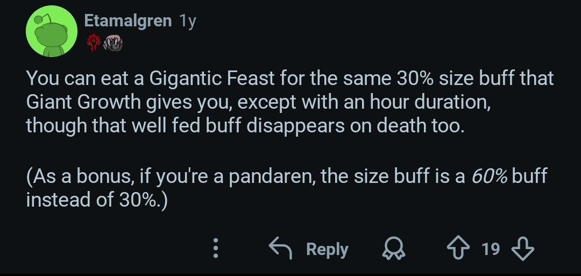Click the "1y" comment timestamp
Screen dimensions: 581x276
click(188, 21)
